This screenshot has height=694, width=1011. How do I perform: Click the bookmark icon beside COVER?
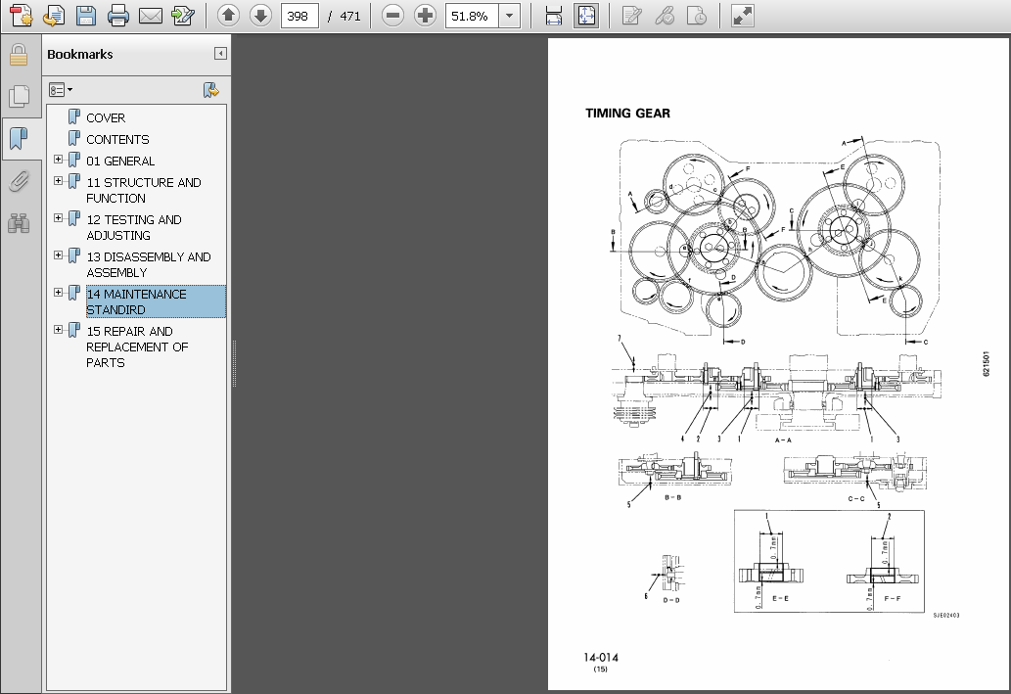pyautogui.click(x=74, y=117)
